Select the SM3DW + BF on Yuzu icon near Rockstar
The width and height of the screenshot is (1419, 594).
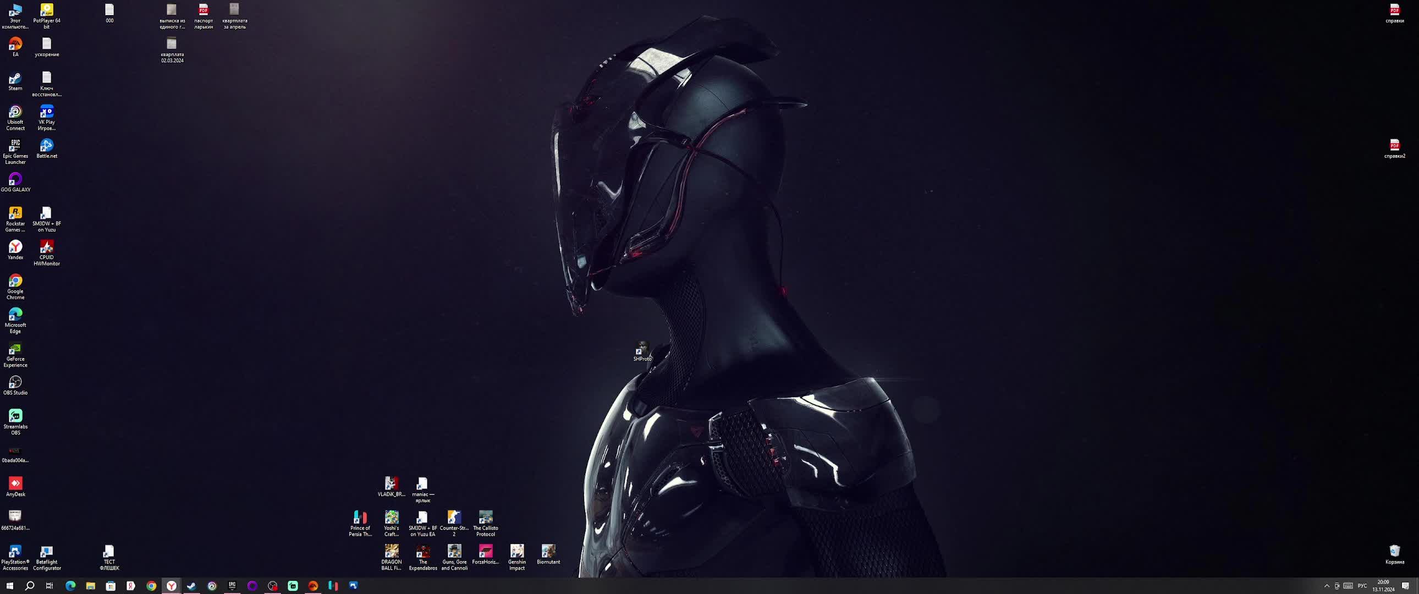47,219
